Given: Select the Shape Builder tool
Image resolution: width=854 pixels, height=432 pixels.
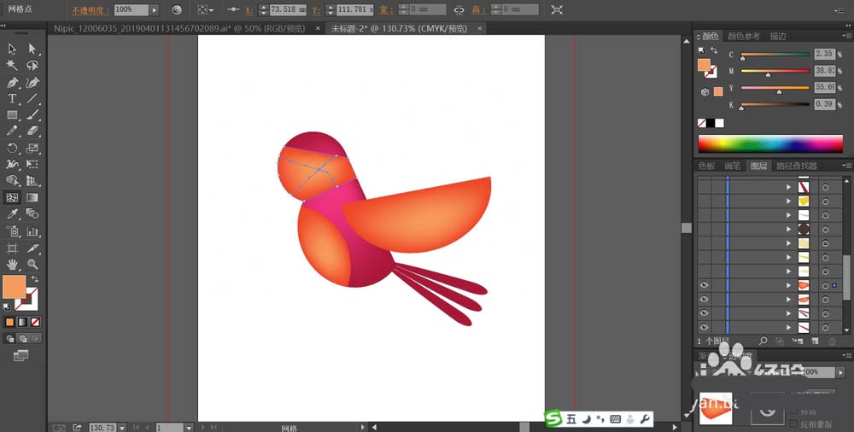Looking at the screenshot, I should tap(12, 180).
